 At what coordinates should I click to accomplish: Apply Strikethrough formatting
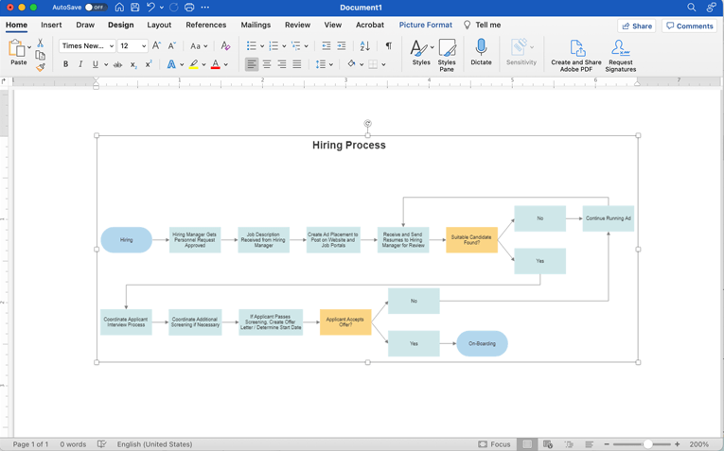[117, 64]
